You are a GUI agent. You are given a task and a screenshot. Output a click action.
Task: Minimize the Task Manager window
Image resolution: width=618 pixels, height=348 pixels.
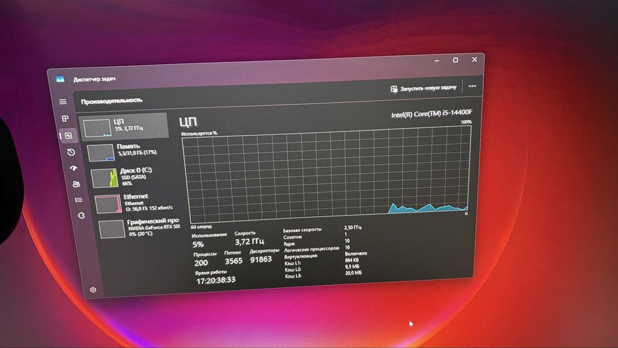click(437, 61)
